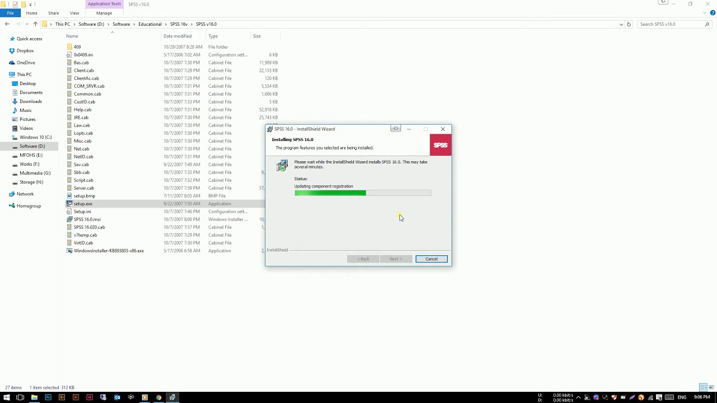This screenshot has height=403, width=717.
Task: Switch the ENG input language
Action: (682, 397)
